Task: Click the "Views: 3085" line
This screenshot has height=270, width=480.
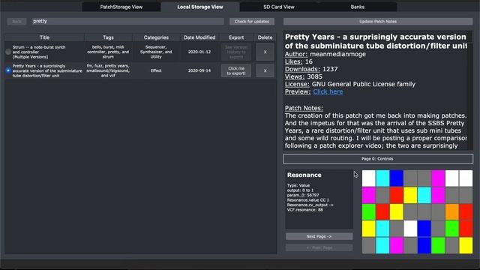Action: pos(303,76)
